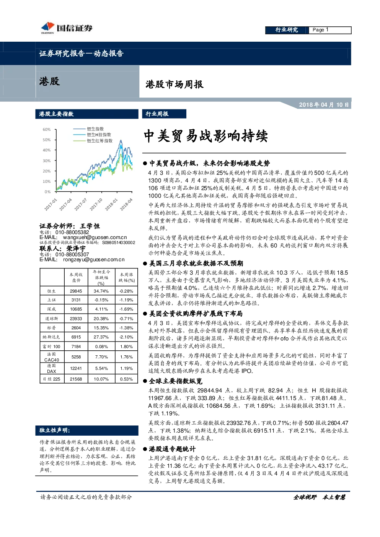Image resolution: width=380 pixels, height=537 pixels.
Task: Click table cell 10.07%
Action: click(x=101, y=379)
